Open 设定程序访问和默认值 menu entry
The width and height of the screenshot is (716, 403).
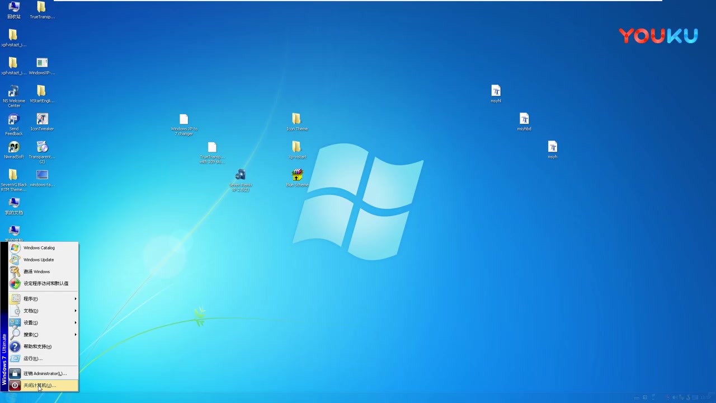click(x=43, y=283)
